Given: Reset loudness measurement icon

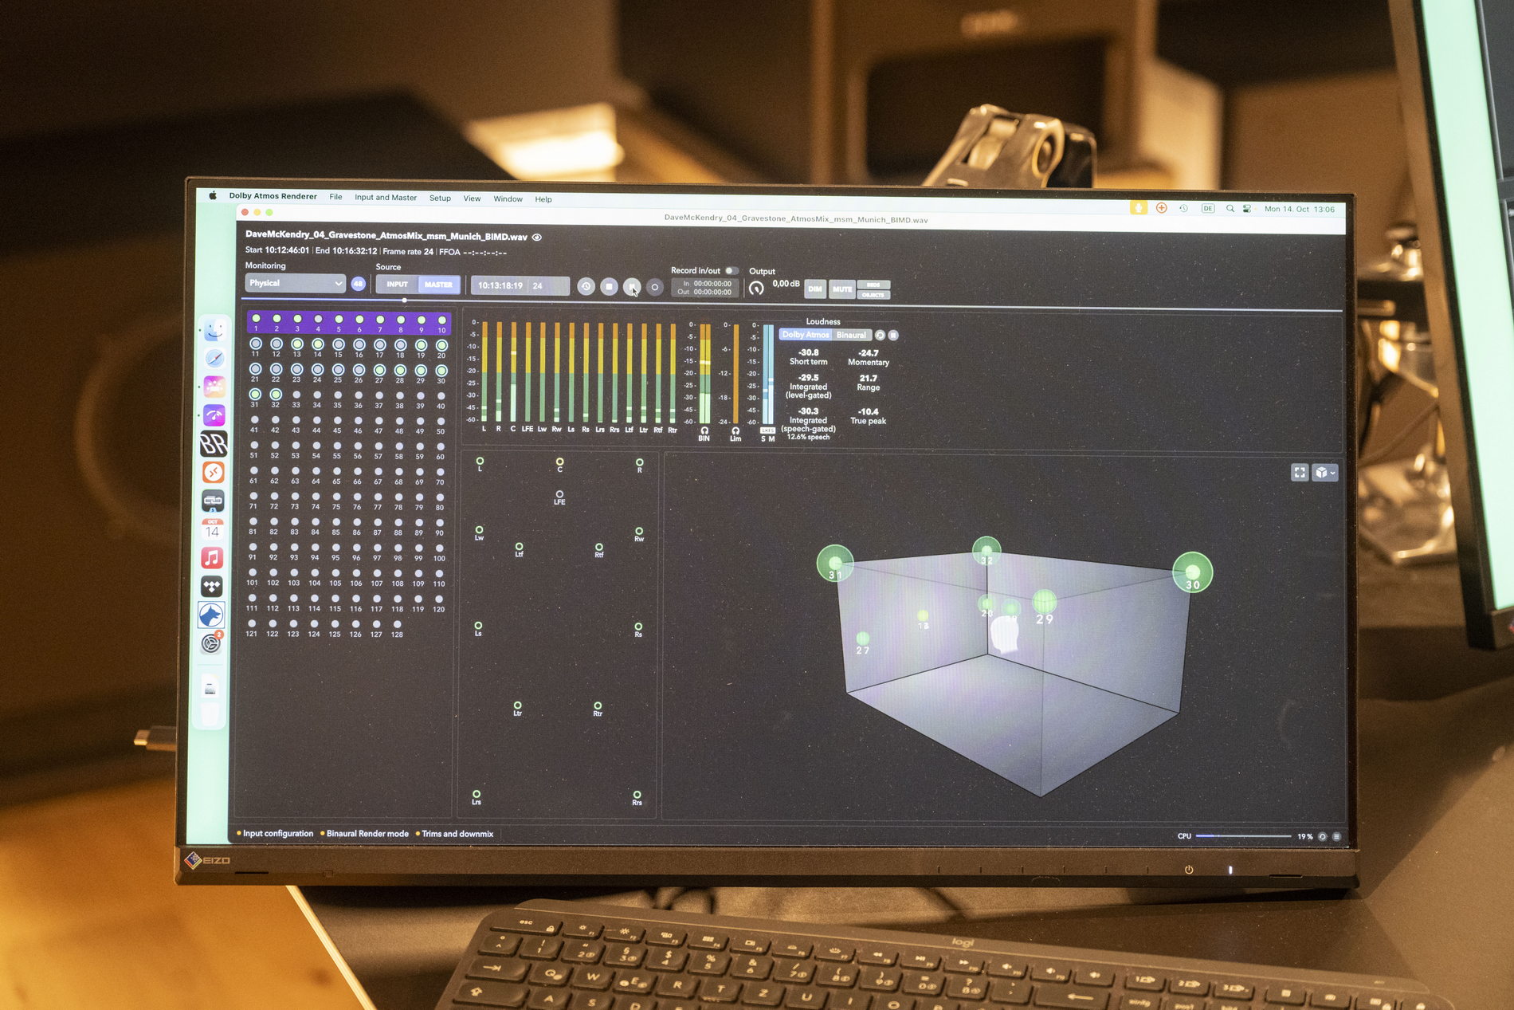Looking at the screenshot, I should pyautogui.click(x=880, y=336).
